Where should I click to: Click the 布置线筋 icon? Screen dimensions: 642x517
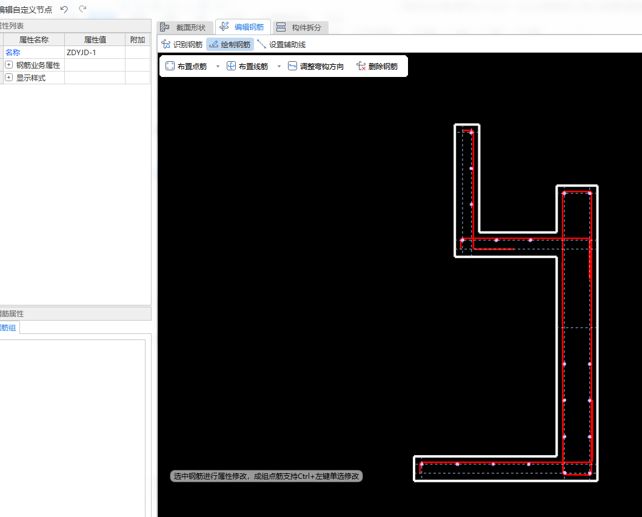coord(232,66)
